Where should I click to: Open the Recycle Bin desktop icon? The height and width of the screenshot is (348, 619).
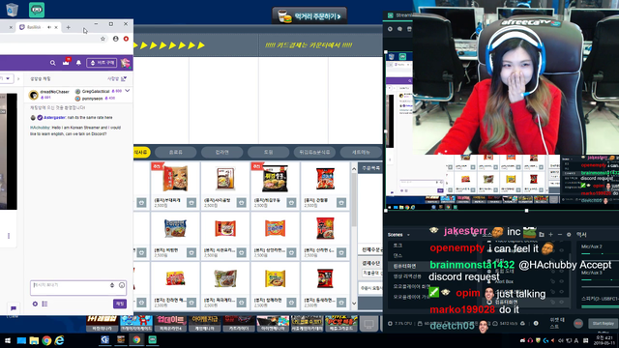pos(12,10)
